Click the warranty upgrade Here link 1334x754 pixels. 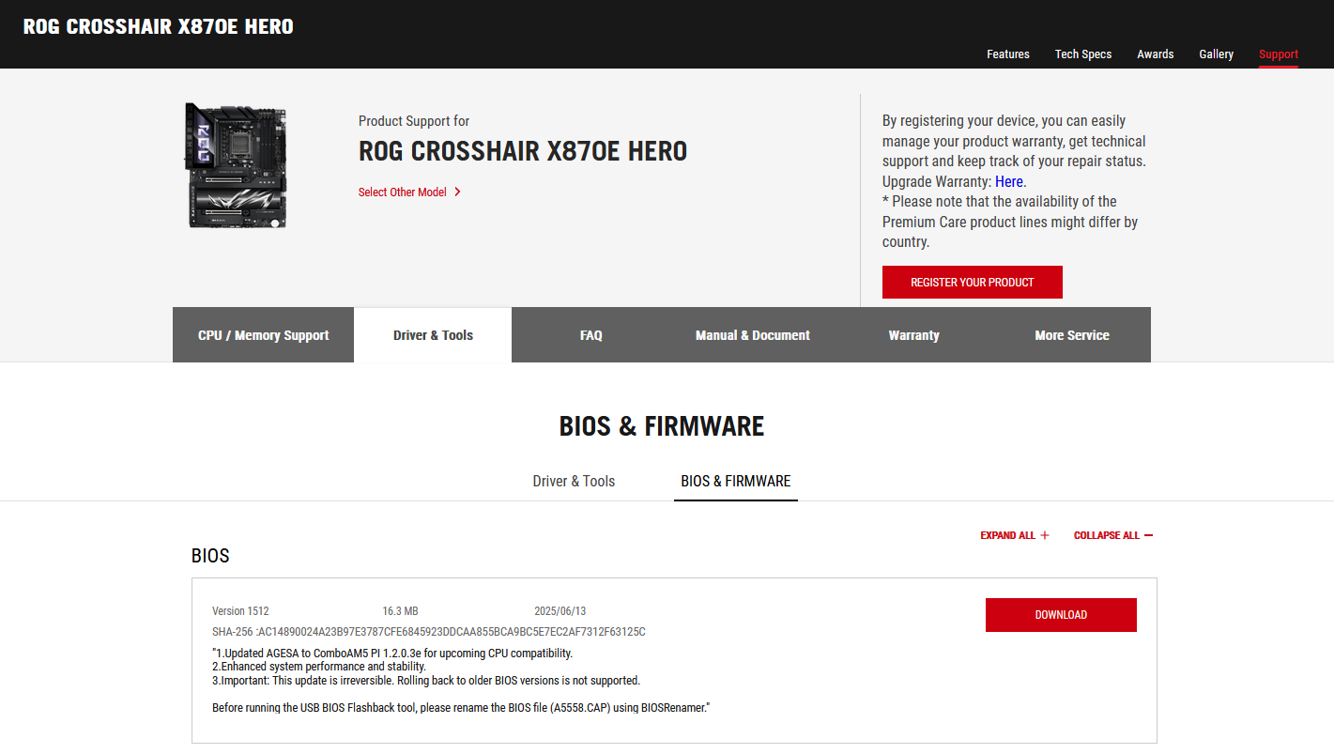pos(1008,181)
